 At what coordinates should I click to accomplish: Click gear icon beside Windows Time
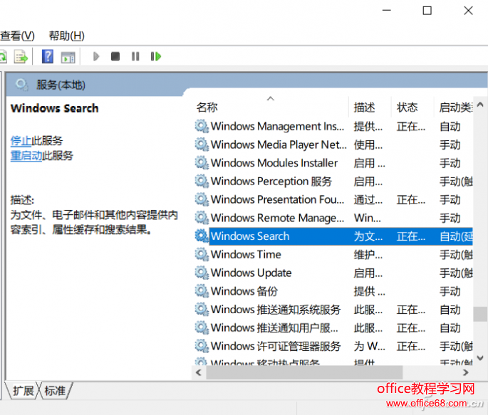pos(202,255)
